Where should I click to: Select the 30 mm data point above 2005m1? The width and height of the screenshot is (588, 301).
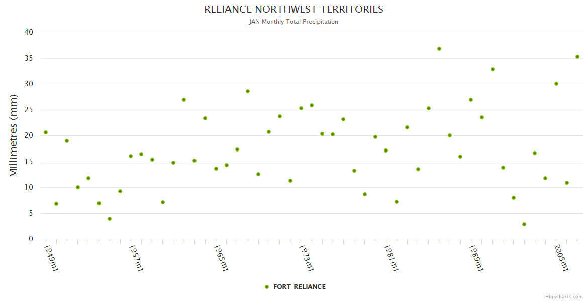[556, 84]
